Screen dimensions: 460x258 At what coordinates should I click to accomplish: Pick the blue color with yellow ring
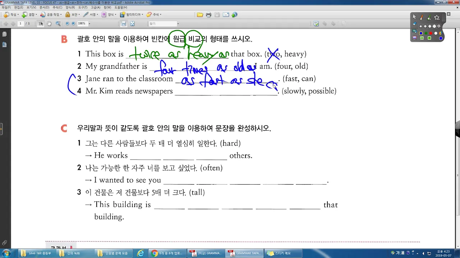tap(421, 33)
